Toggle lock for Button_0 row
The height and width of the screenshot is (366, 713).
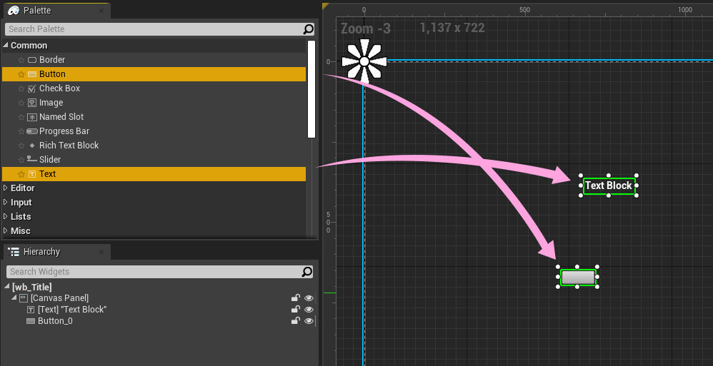click(296, 320)
